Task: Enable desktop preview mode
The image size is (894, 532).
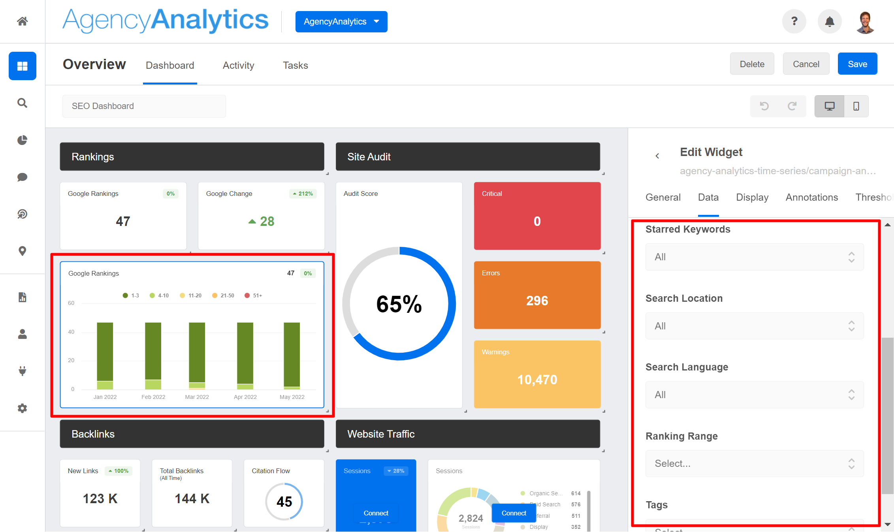Action: 829,106
